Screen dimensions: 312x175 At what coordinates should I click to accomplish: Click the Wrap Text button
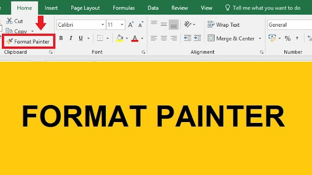pos(223,25)
